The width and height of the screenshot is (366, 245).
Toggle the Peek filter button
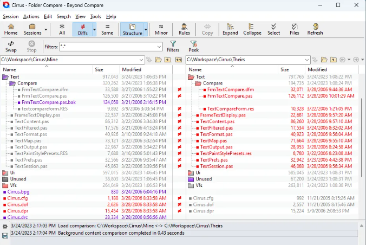[x=193, y=47]
